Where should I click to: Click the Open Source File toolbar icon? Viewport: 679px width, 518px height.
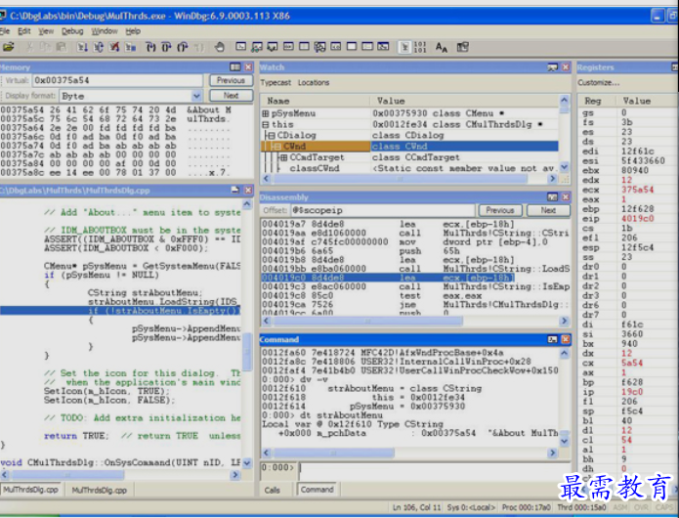click(9, 47)
